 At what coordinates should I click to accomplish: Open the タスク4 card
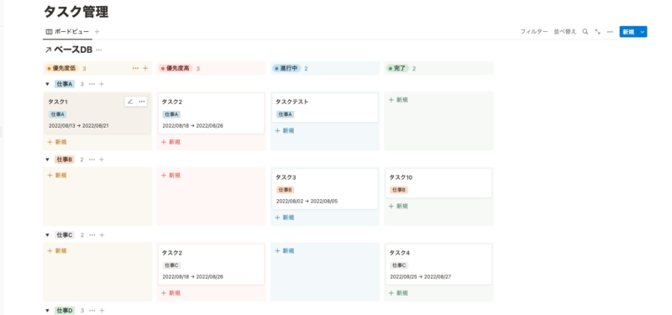click(x=438, y=265)
